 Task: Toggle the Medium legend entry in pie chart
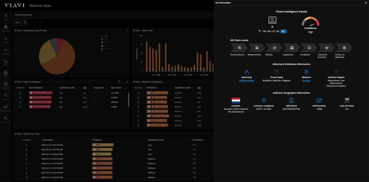click(x=107, y=42)
